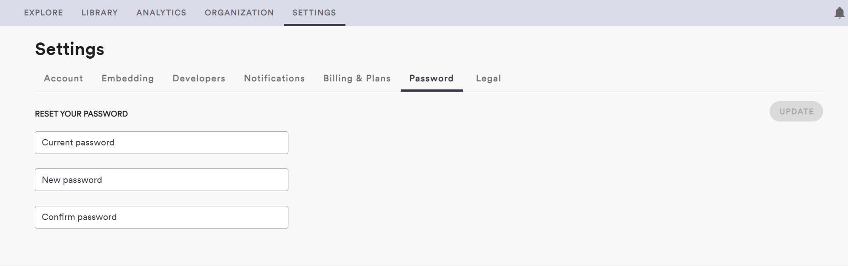Click the Reset Your Password label
The height and width of the screenshot is (266, 848).
point(81,114)
